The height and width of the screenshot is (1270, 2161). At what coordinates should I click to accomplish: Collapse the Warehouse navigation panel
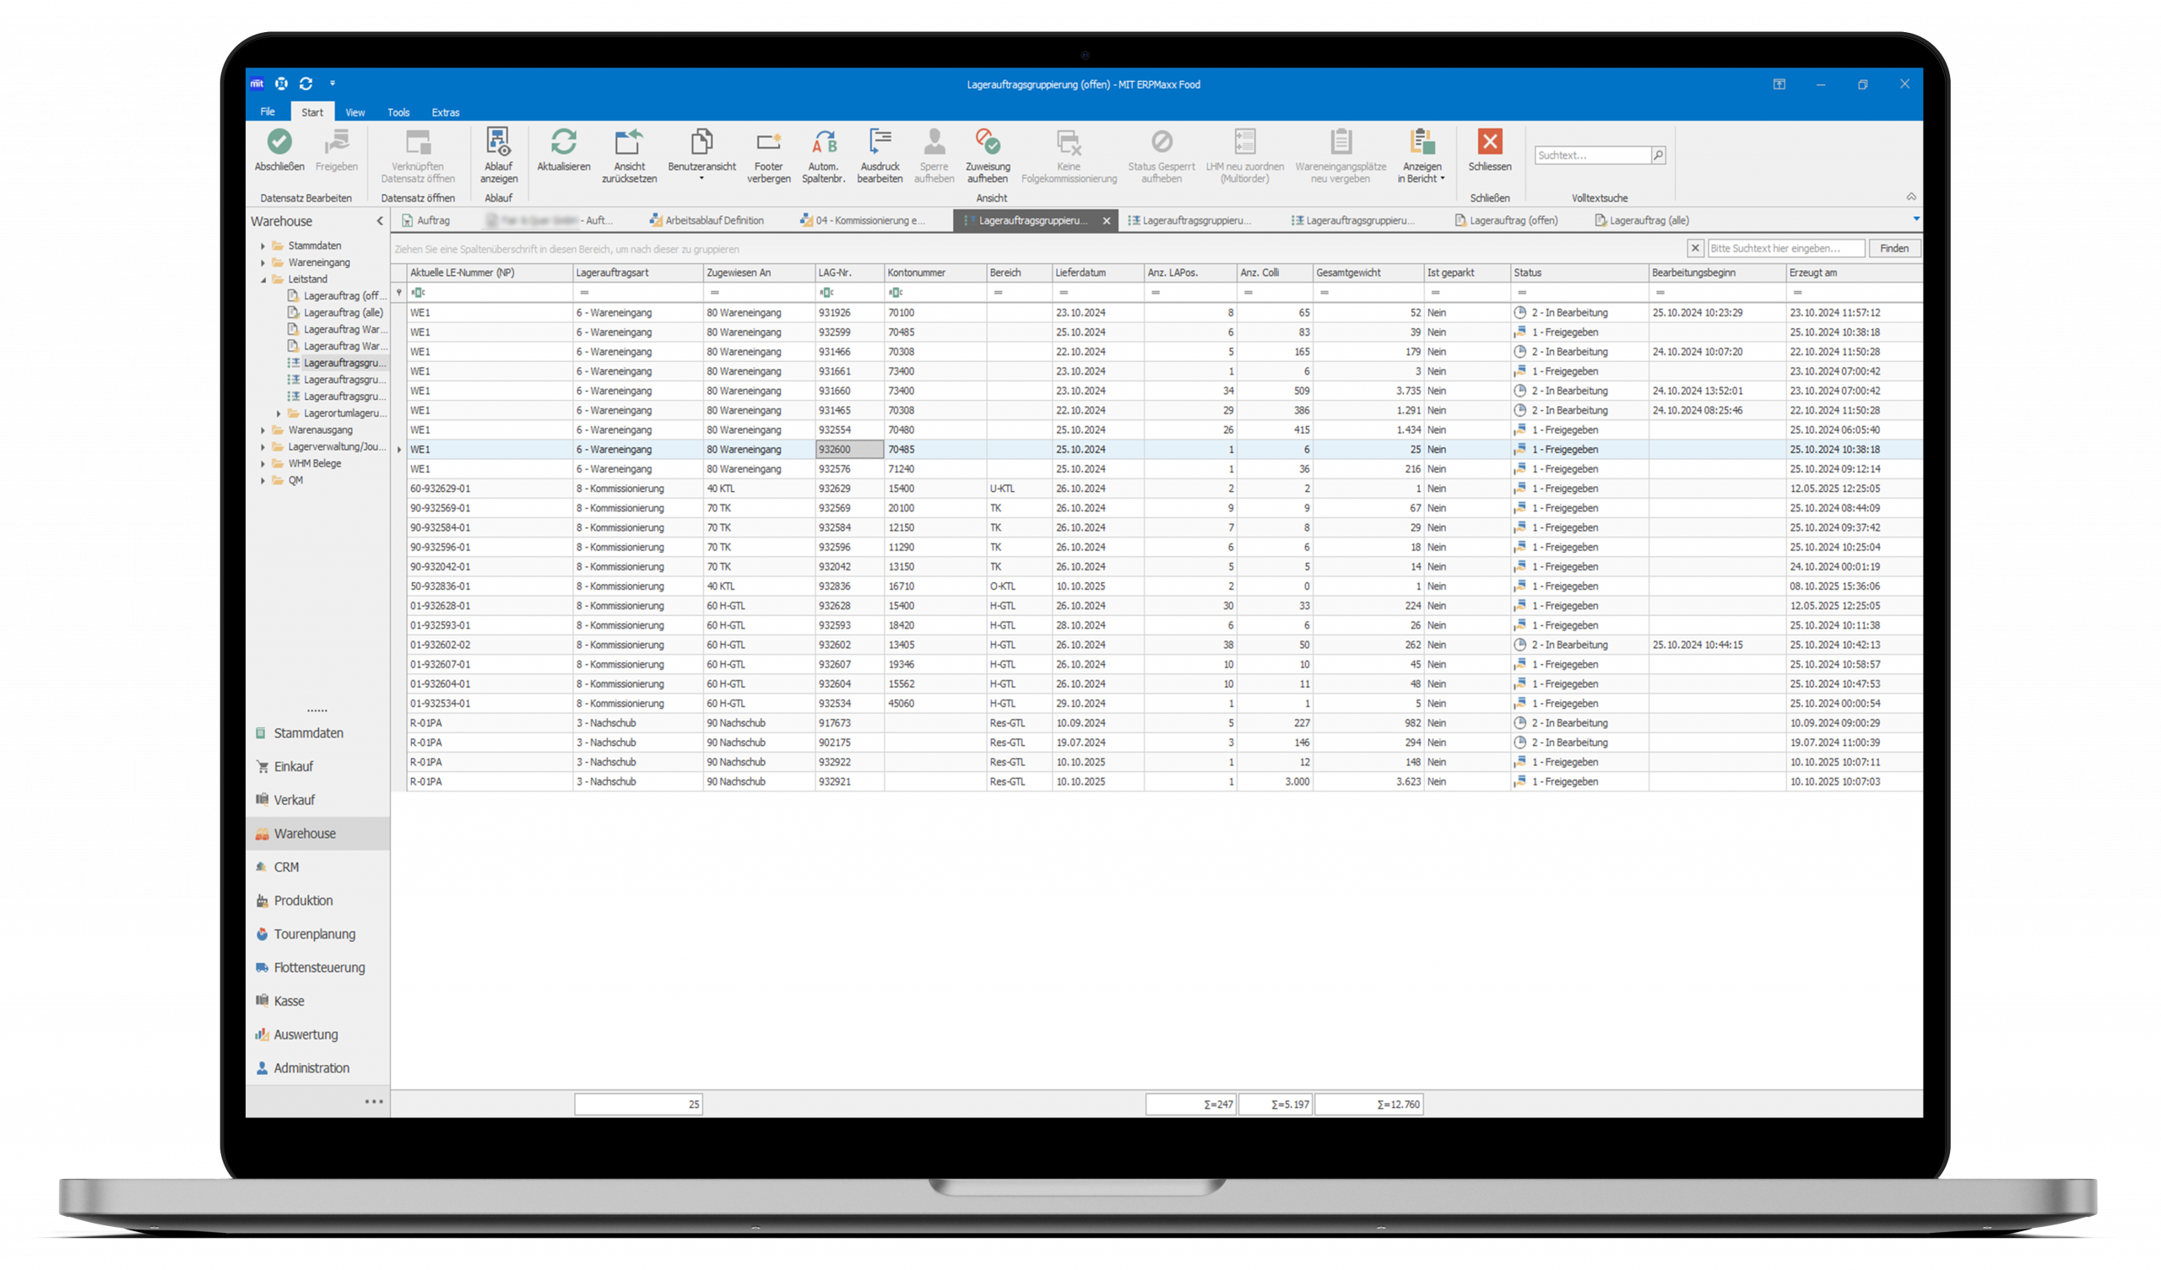pos(380,221)
